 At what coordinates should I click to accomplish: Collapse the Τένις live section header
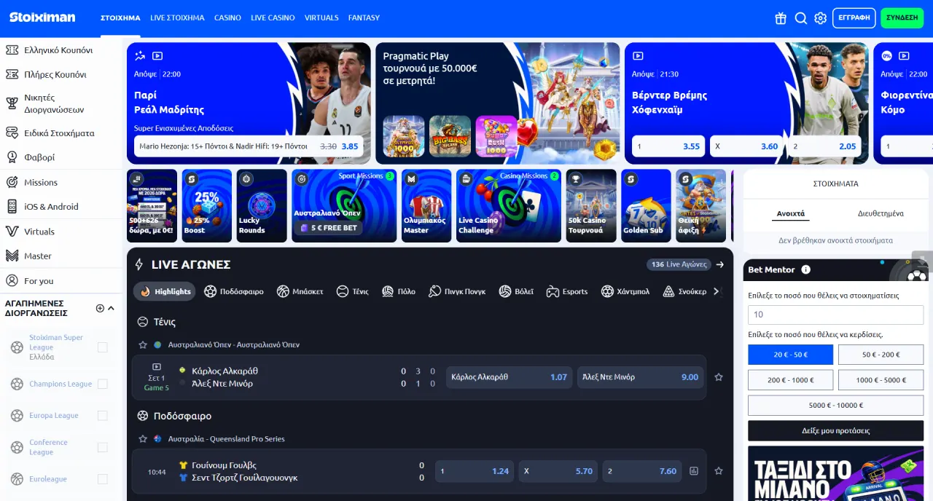pyautogui.click(x=143, y=322)
